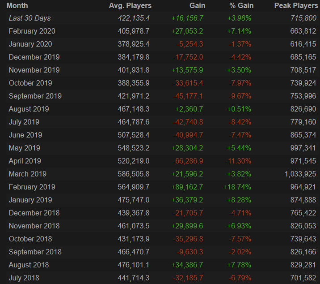Select the March 2019 month label
320x284 pixels.
[x=28, y=174]
